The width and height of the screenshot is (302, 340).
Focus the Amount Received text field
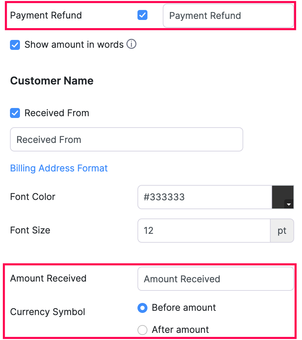coord(215,279)
